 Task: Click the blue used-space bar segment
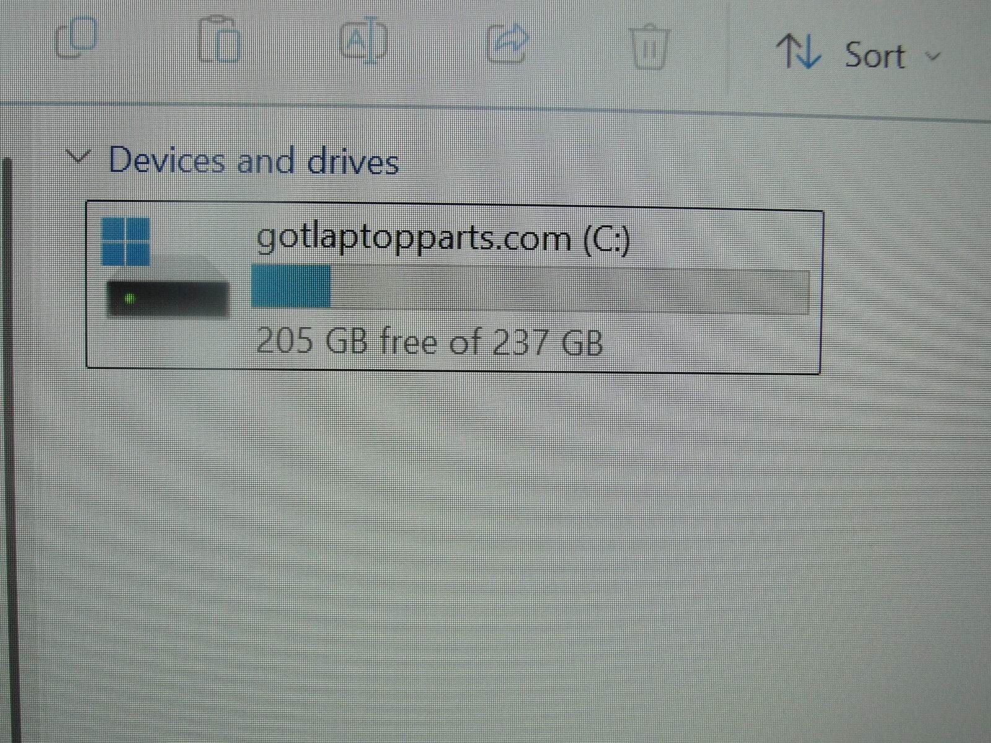(290, 286)
